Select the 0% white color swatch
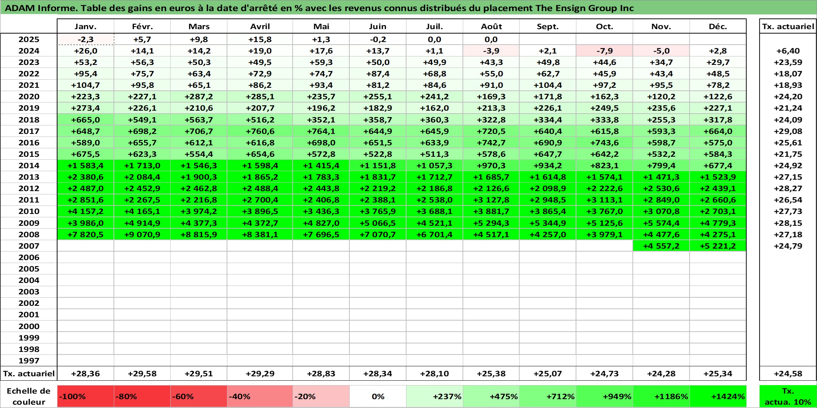817x408 pixels. 378,397
